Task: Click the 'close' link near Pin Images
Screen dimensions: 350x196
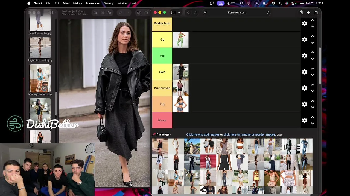Action: (279, 135)
